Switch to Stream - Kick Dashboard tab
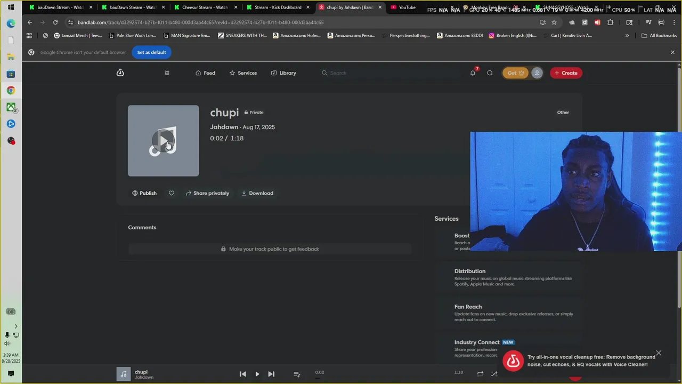Viewport: 682px width, 384px height. click(278, 7)
